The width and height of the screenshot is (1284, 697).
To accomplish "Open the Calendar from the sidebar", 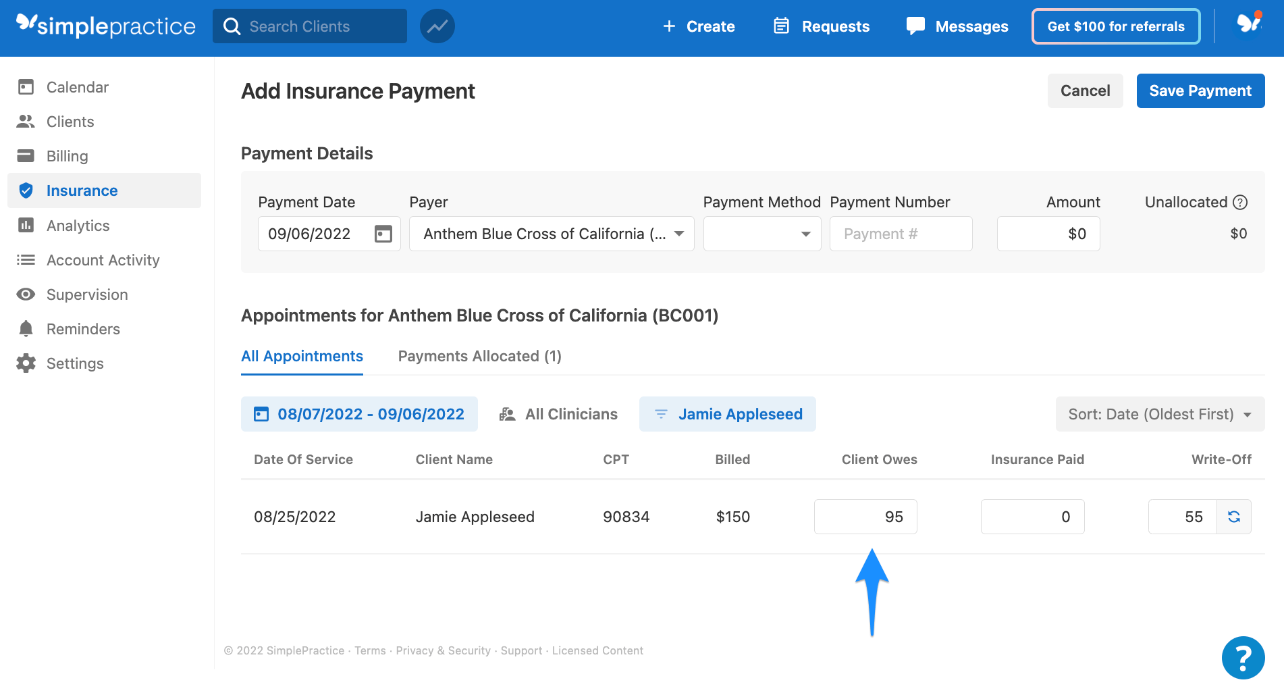I will tap(77, 86).
